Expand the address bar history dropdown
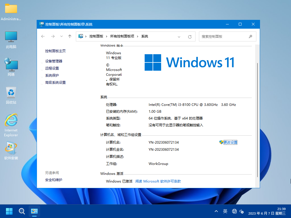Image resolution: width=291 pixels, height=218 pixels. click(x=179, y=37)
